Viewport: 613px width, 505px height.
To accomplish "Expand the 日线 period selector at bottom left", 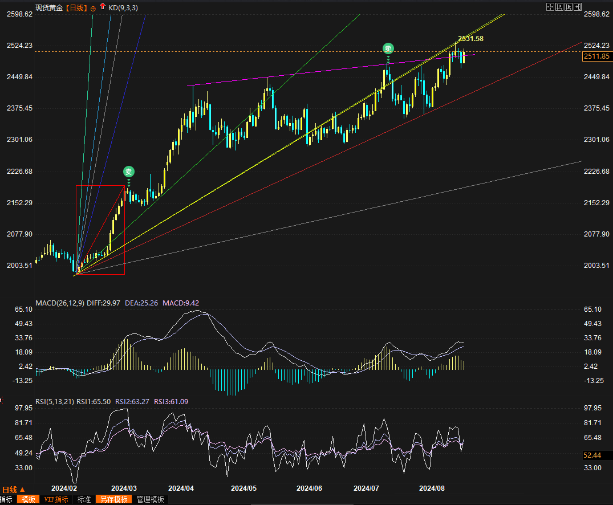I will pyautogui.click(x=13, y=490).
